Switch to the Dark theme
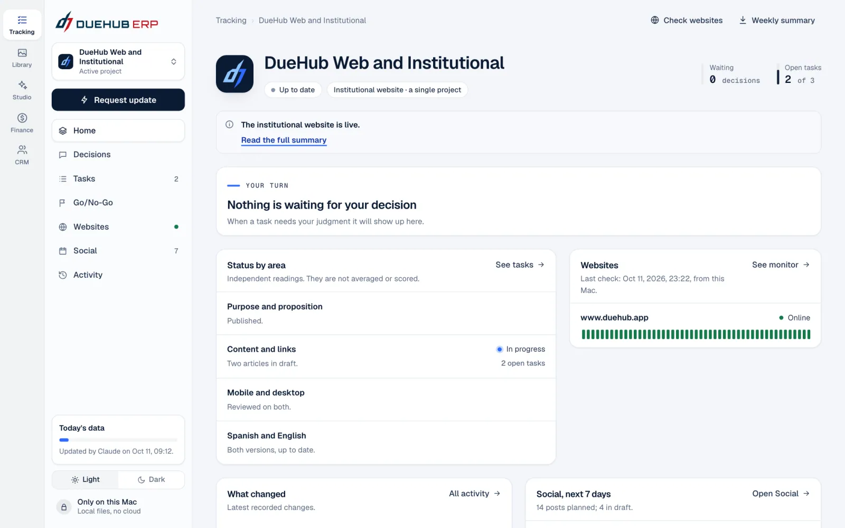Viewport: 845px width, 528px height. click(x=151, y=479)
